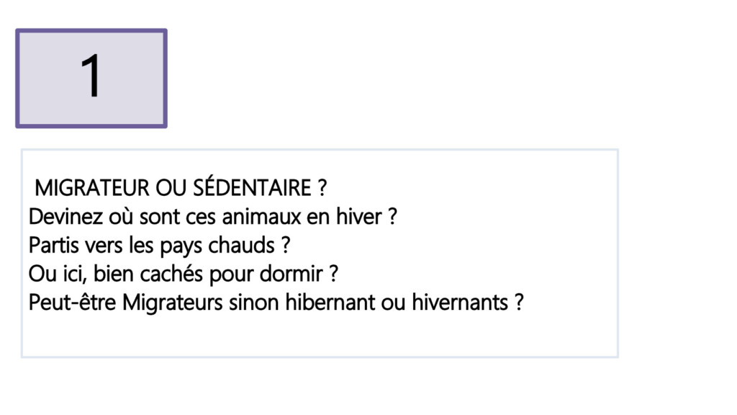Click empty space below the text inside the text box
This screenshot has width=737, height=415.
coord(320,336)
